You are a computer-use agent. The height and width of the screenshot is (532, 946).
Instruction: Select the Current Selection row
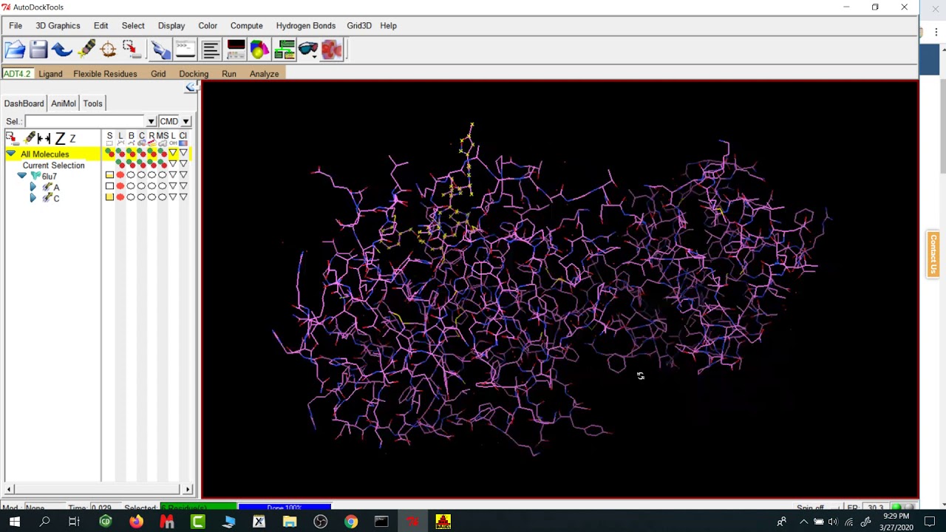click(53, 165)
